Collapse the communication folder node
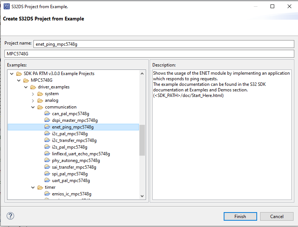This screenshot has width=298, height=227. pyautogui.click(x=33, y=107)
